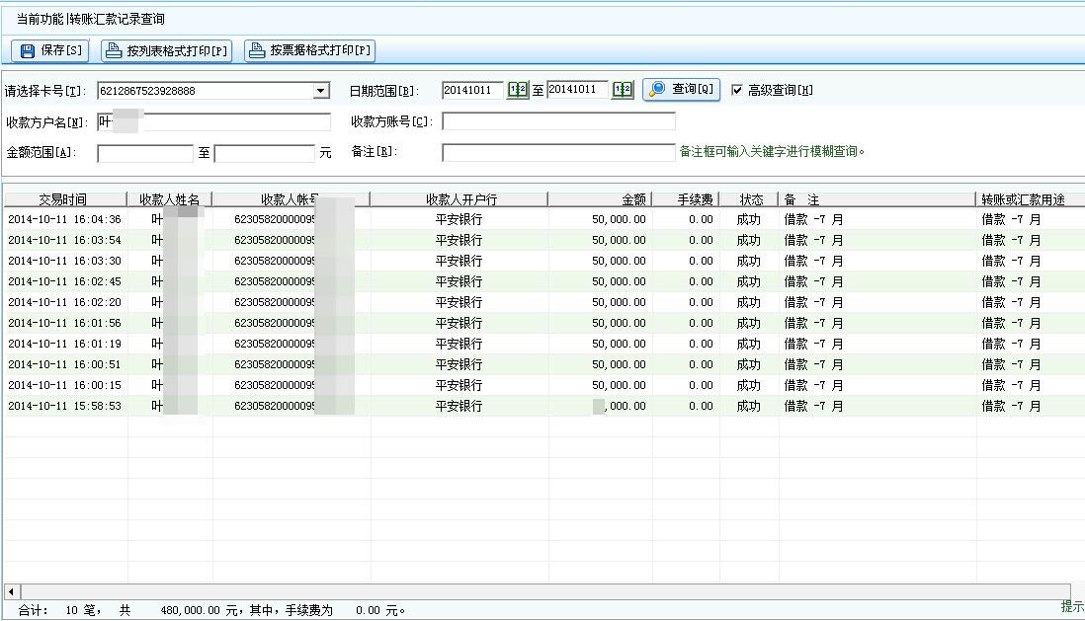This screenshot has height=621, width=1085.
Task: Sort by 交易时间 column header
Action: point(64,199)
